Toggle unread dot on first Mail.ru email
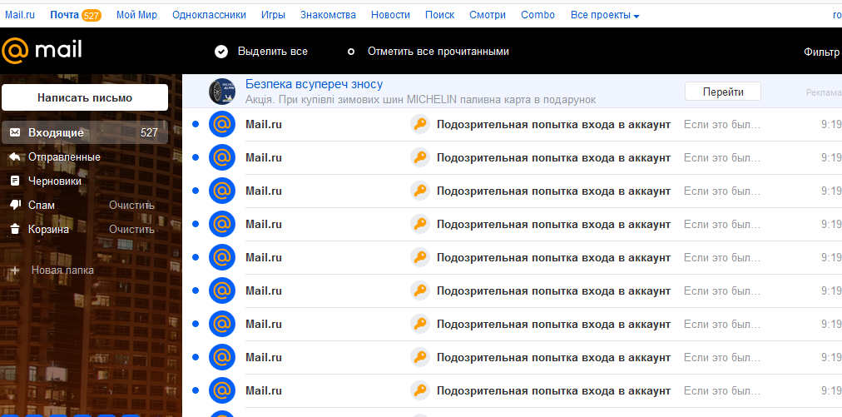This screenshot has height=417, width=842. [x=196, y=124]
